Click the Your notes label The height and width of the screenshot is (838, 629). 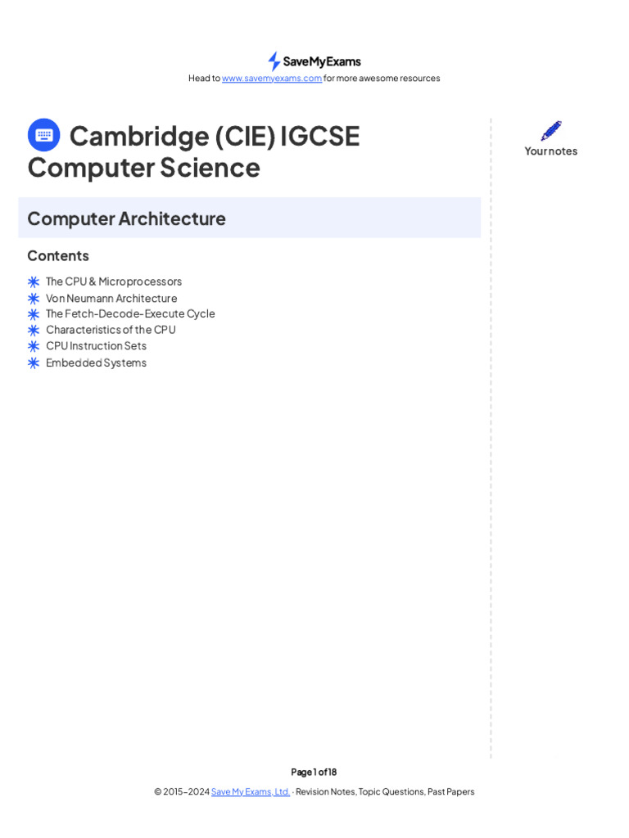(x=551, y=151)
